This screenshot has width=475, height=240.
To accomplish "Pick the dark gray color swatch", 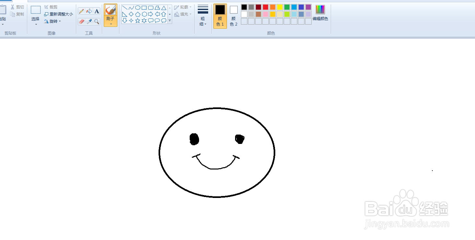I will tap(251, 7).
